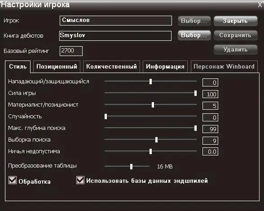Click the Сила игры label

point(22,93)
